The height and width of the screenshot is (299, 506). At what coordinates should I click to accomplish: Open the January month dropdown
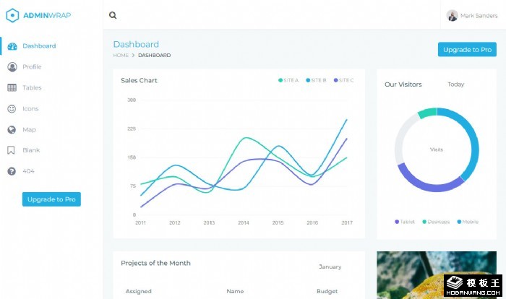click(x=330, y=266)
